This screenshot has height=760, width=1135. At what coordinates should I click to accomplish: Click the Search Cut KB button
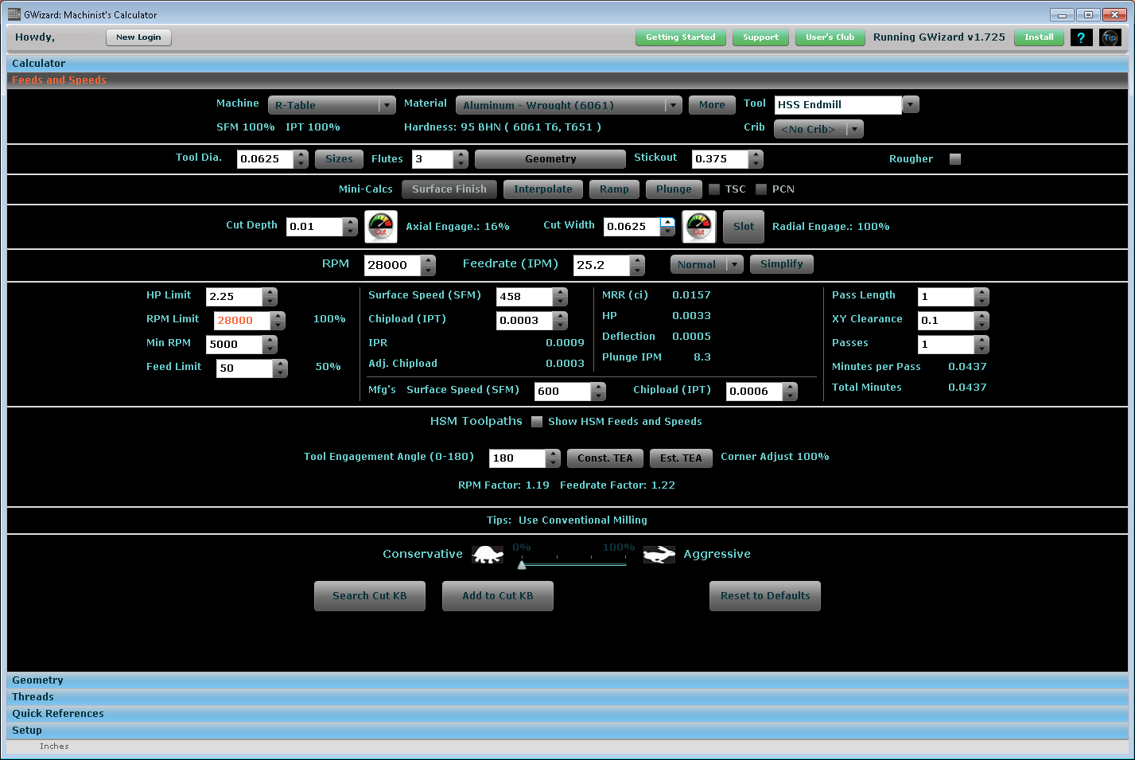[369, 596]
